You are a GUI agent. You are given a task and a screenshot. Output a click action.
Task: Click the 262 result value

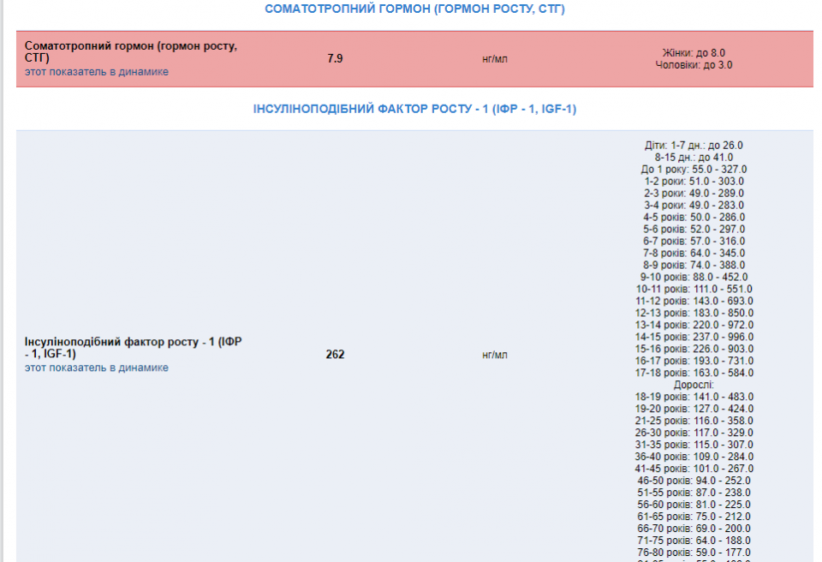point(335,355)
